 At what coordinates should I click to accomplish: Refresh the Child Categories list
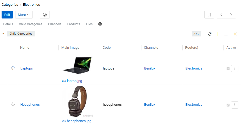tap(210, 34)
